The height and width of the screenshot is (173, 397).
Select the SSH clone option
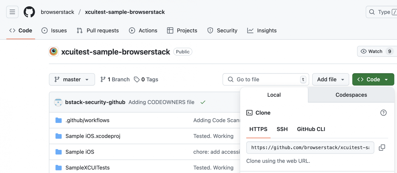(282, 129)
